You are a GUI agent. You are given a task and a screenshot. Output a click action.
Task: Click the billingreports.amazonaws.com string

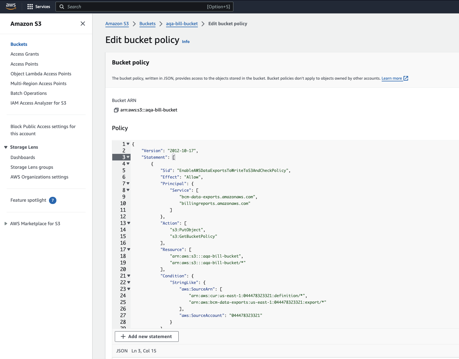[215, 203]
